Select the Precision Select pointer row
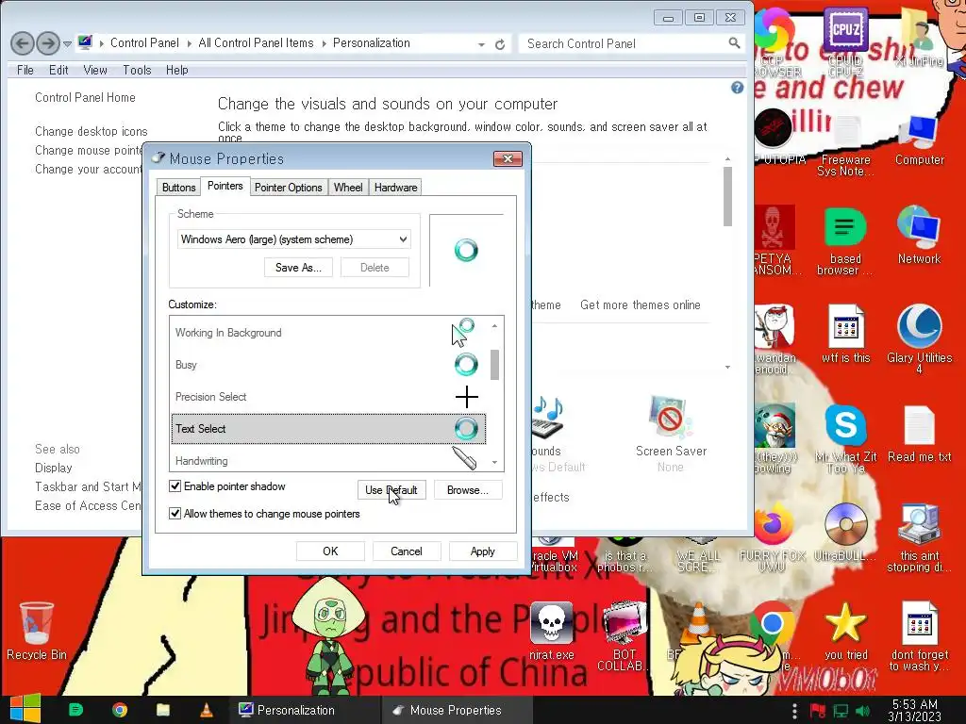 click(x=328, y=397)
